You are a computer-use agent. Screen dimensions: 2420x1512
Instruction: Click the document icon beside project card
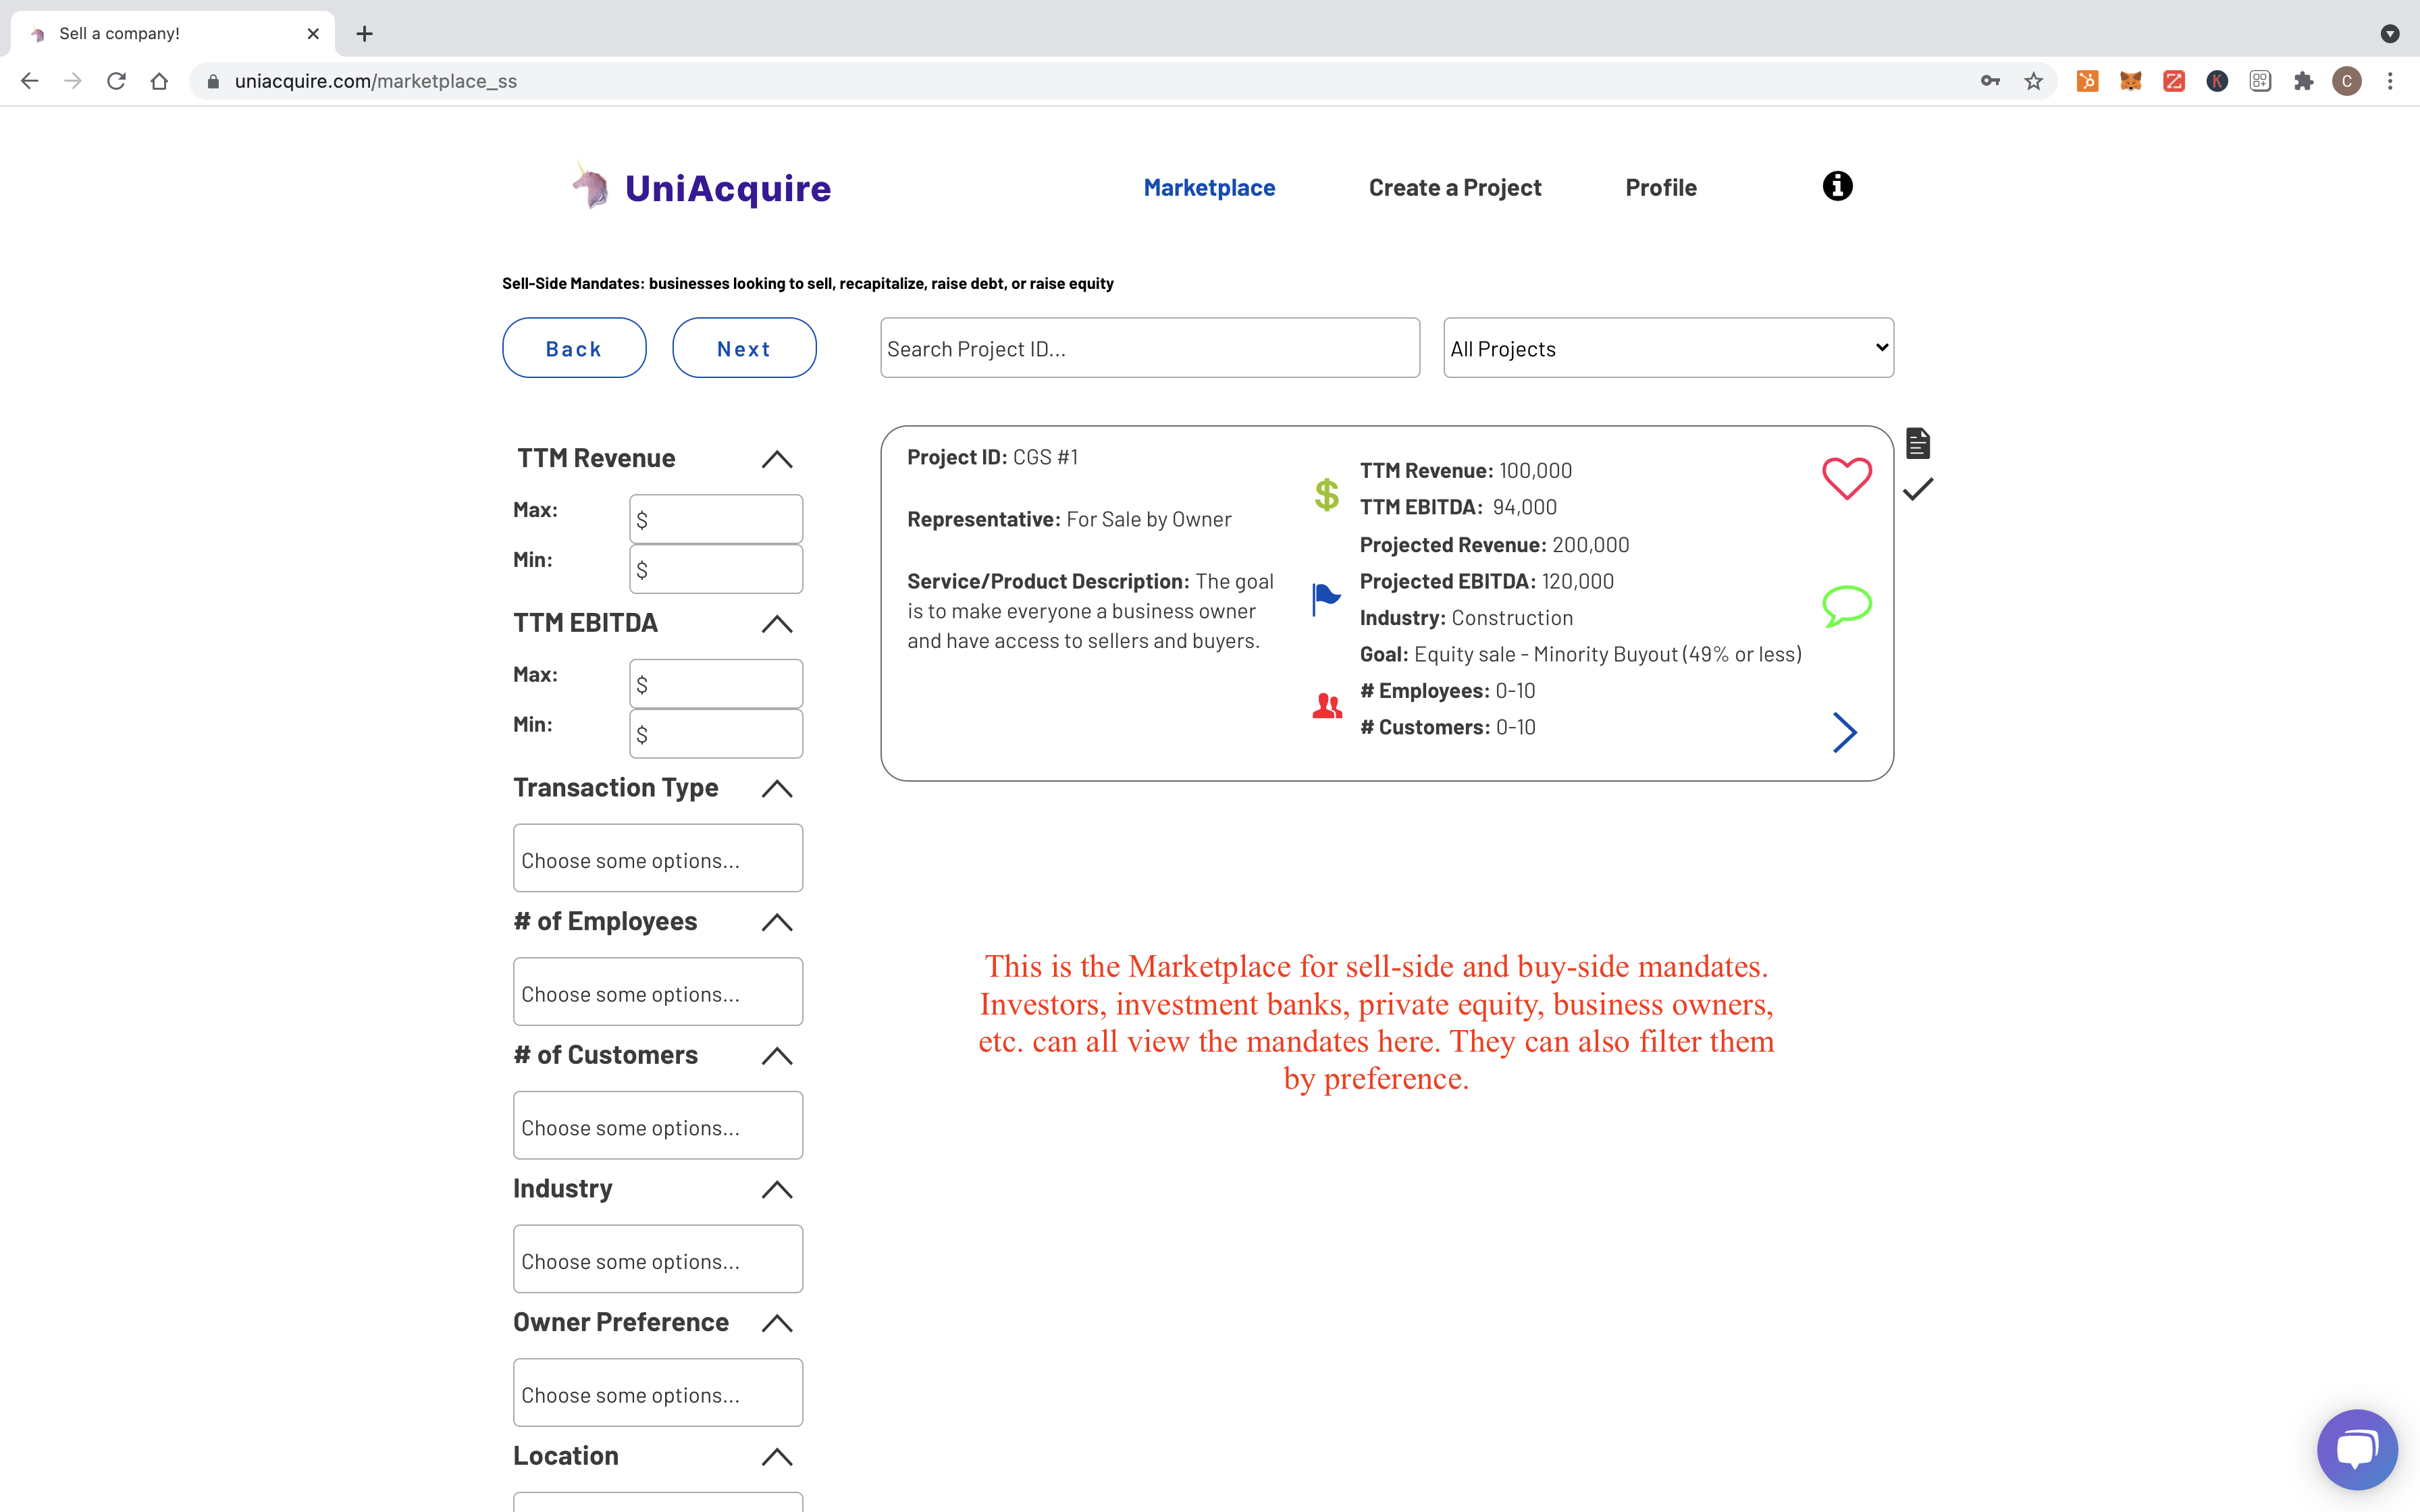point(1917,443)
